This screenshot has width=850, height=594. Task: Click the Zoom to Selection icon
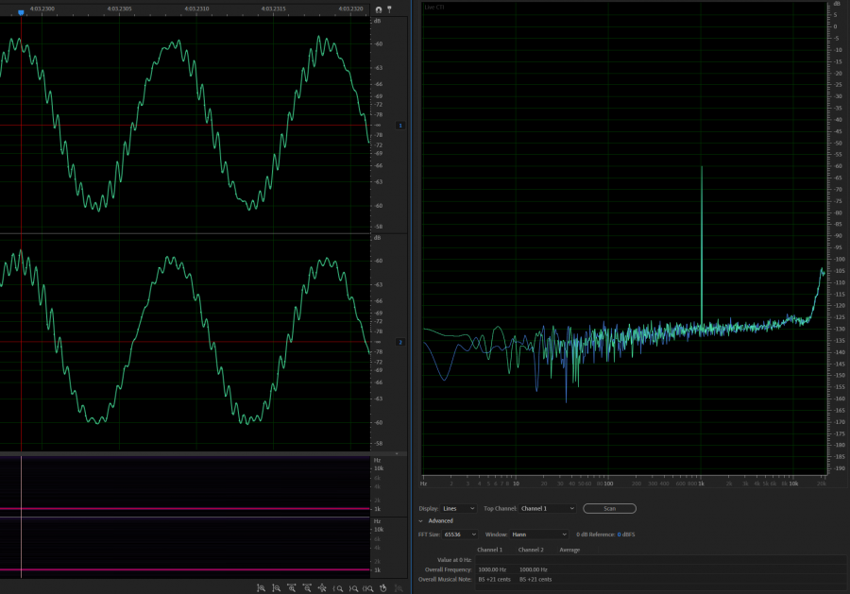click(367, 587)
